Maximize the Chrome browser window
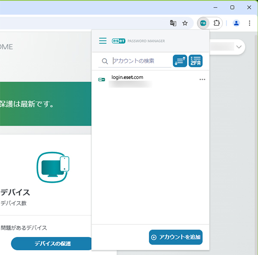Viewport: 258px width, 255px height. pyautogui.click(x=232, y=7)
